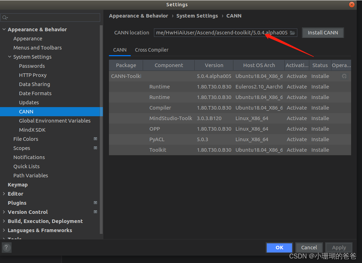Click the project-level icon next to Version Control
This screenshot has width=362, height=263.
click(x=95, y=212)
